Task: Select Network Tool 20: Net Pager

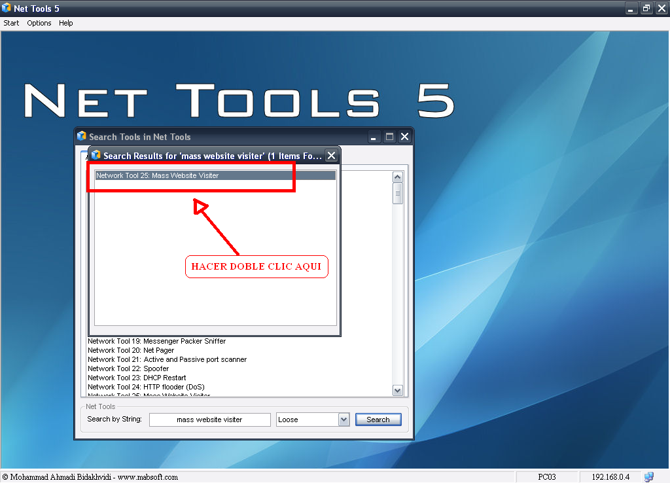Action: coord(131,350)
